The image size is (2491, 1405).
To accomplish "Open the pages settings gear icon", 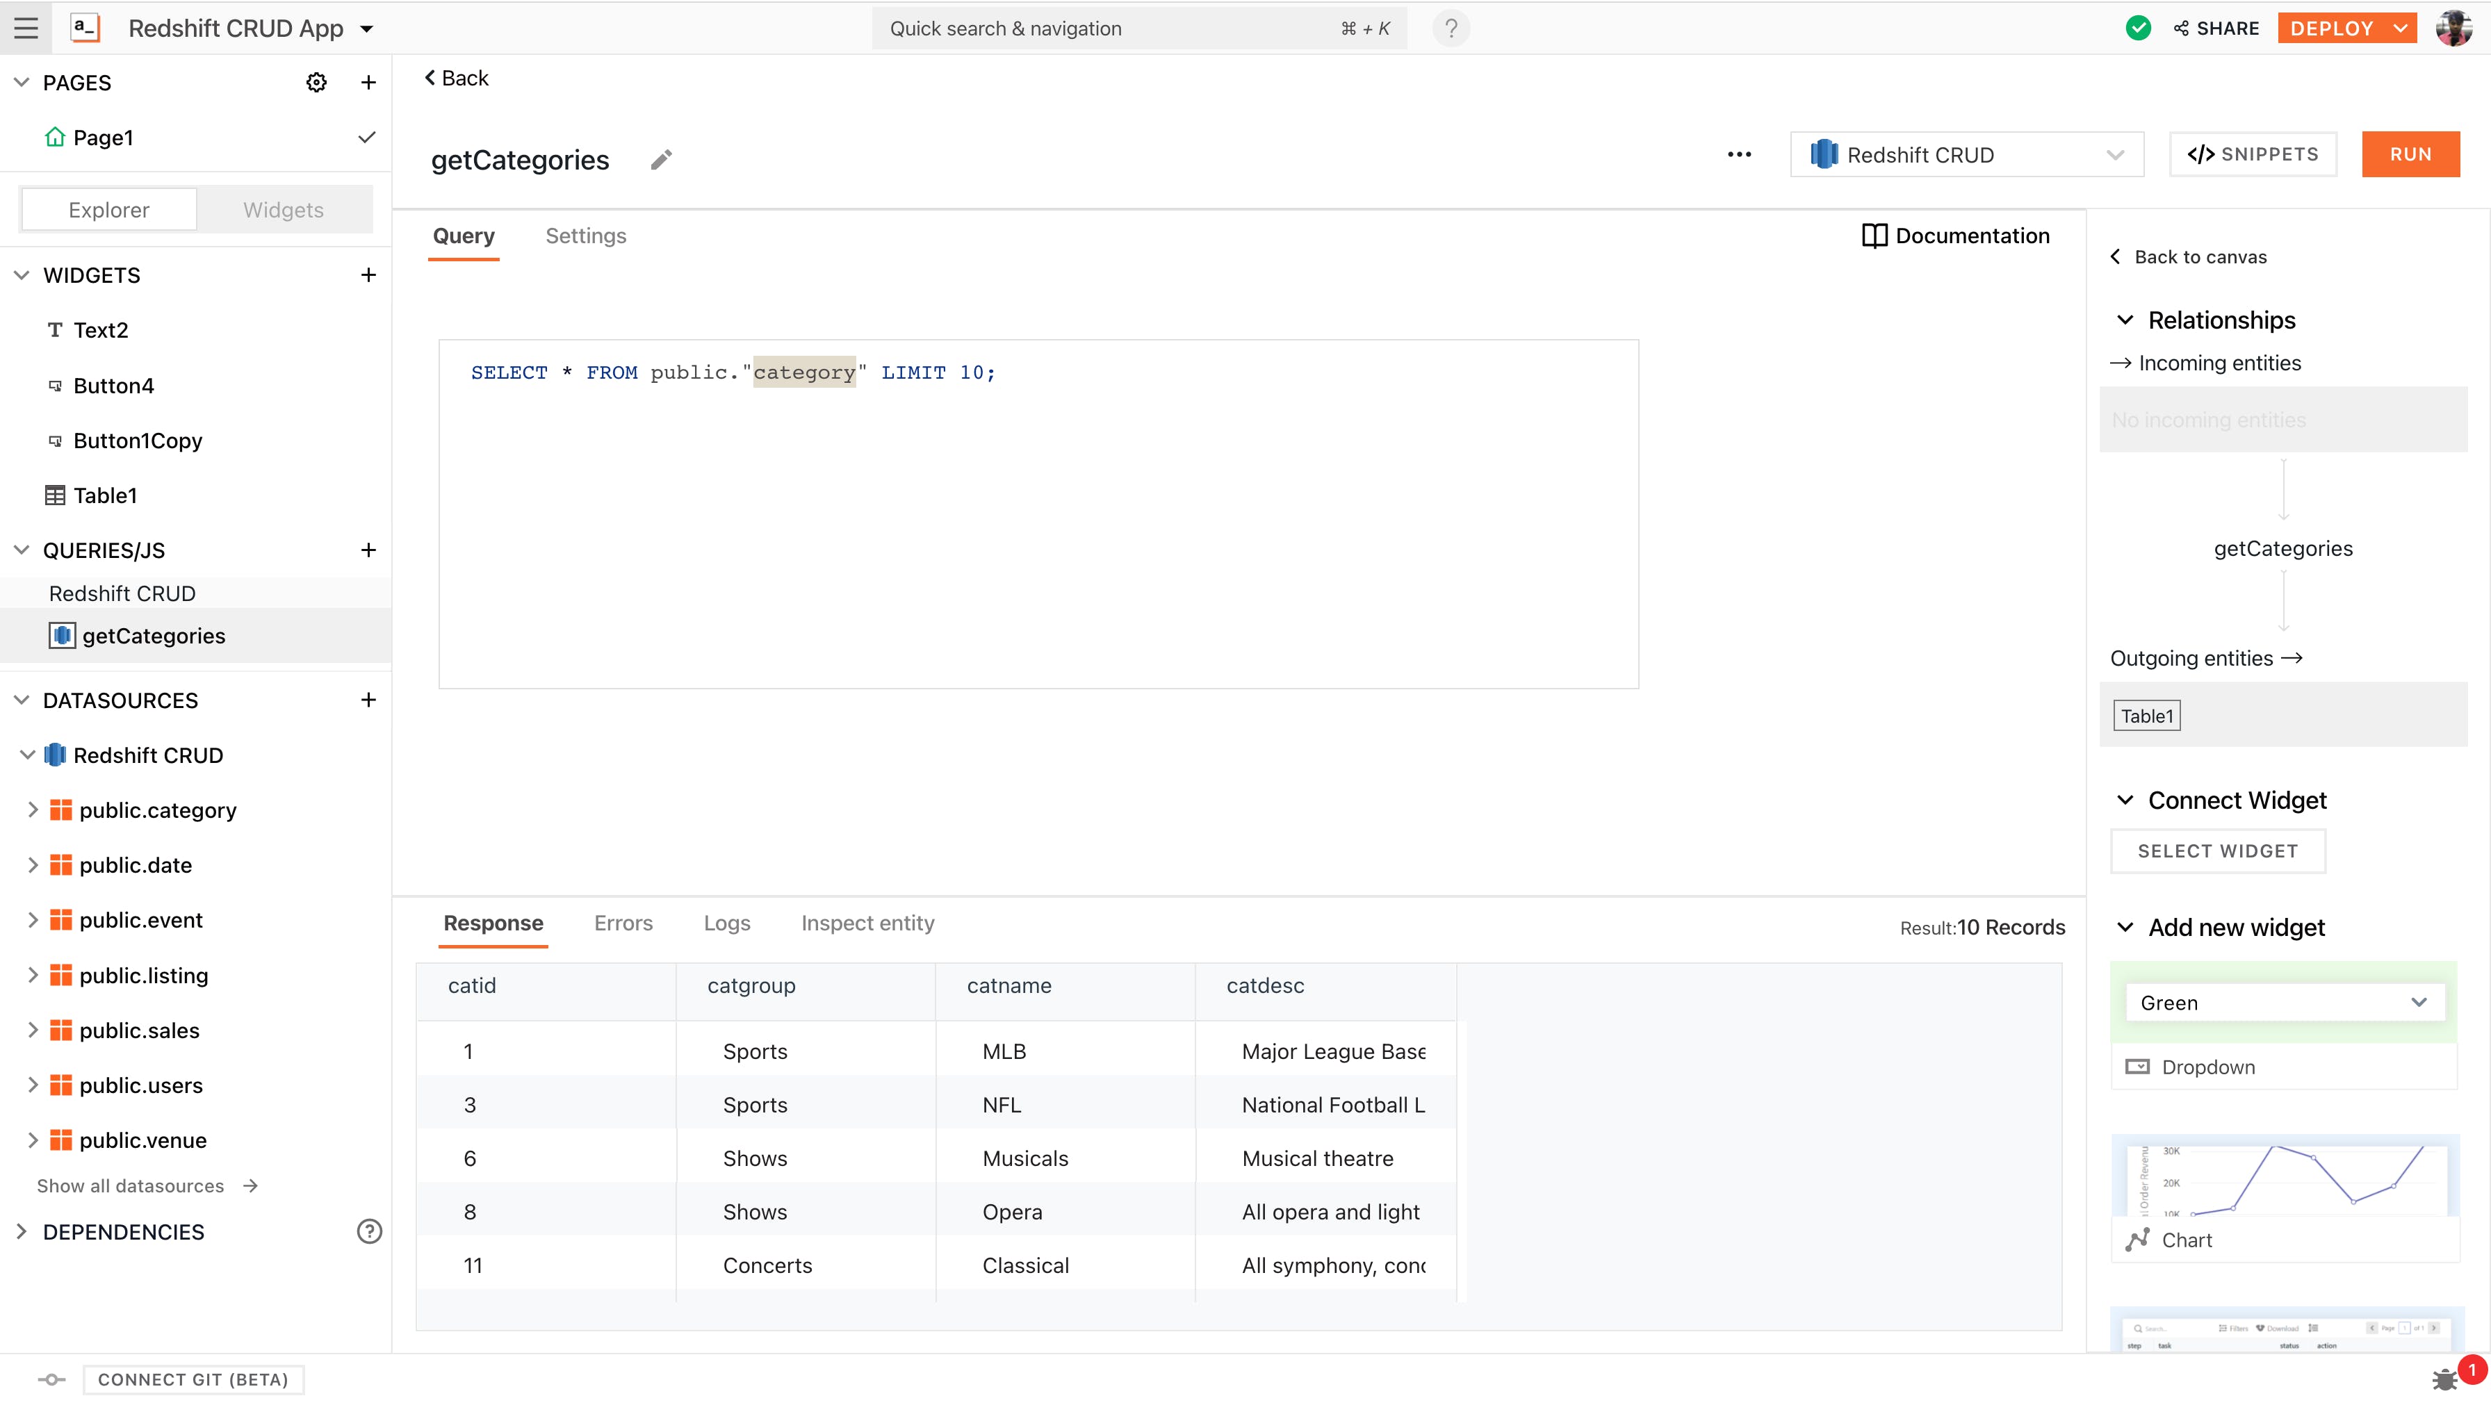I will 316,82.
